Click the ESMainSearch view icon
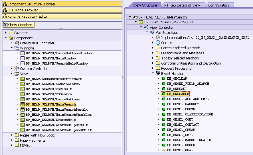This screenshot has height=155, width=253. 23,84
